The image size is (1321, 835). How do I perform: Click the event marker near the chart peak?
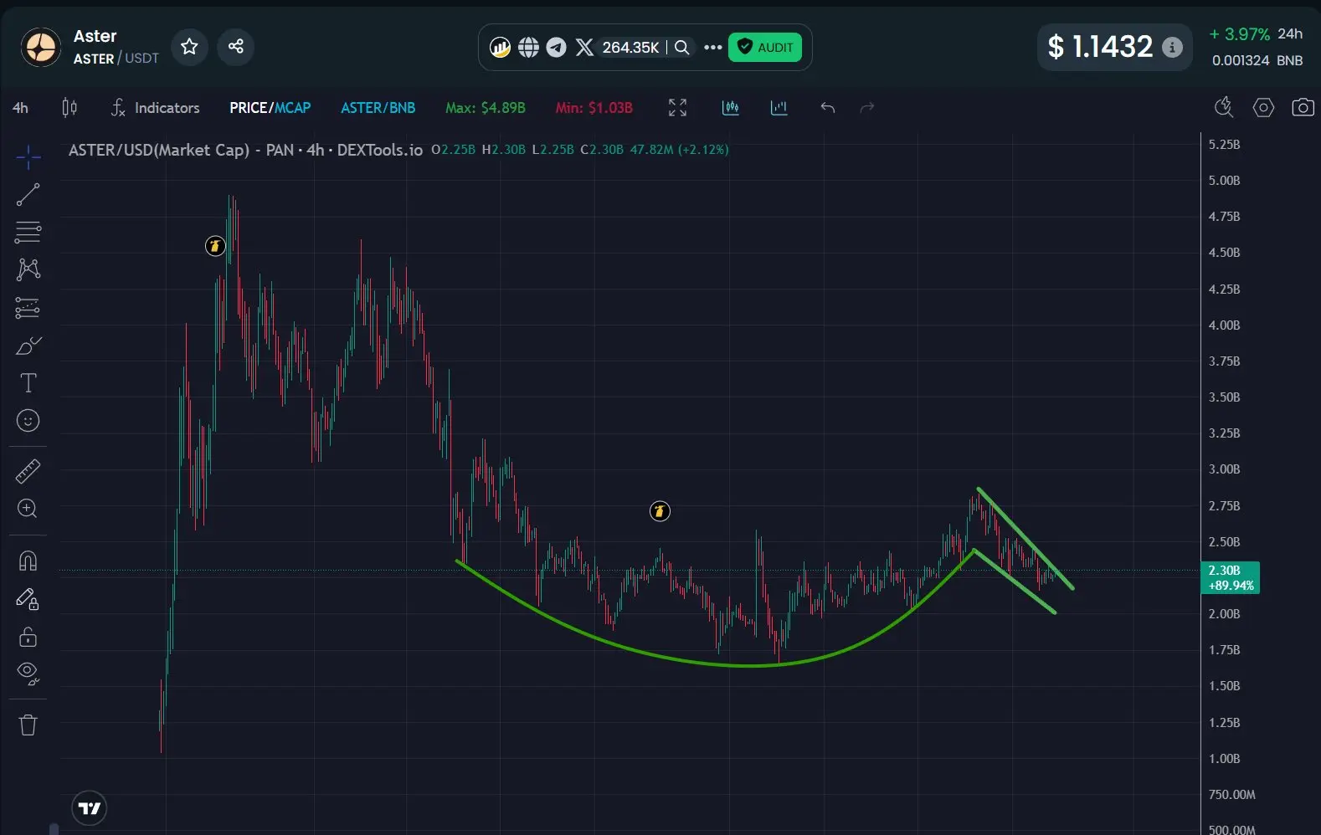215,246
